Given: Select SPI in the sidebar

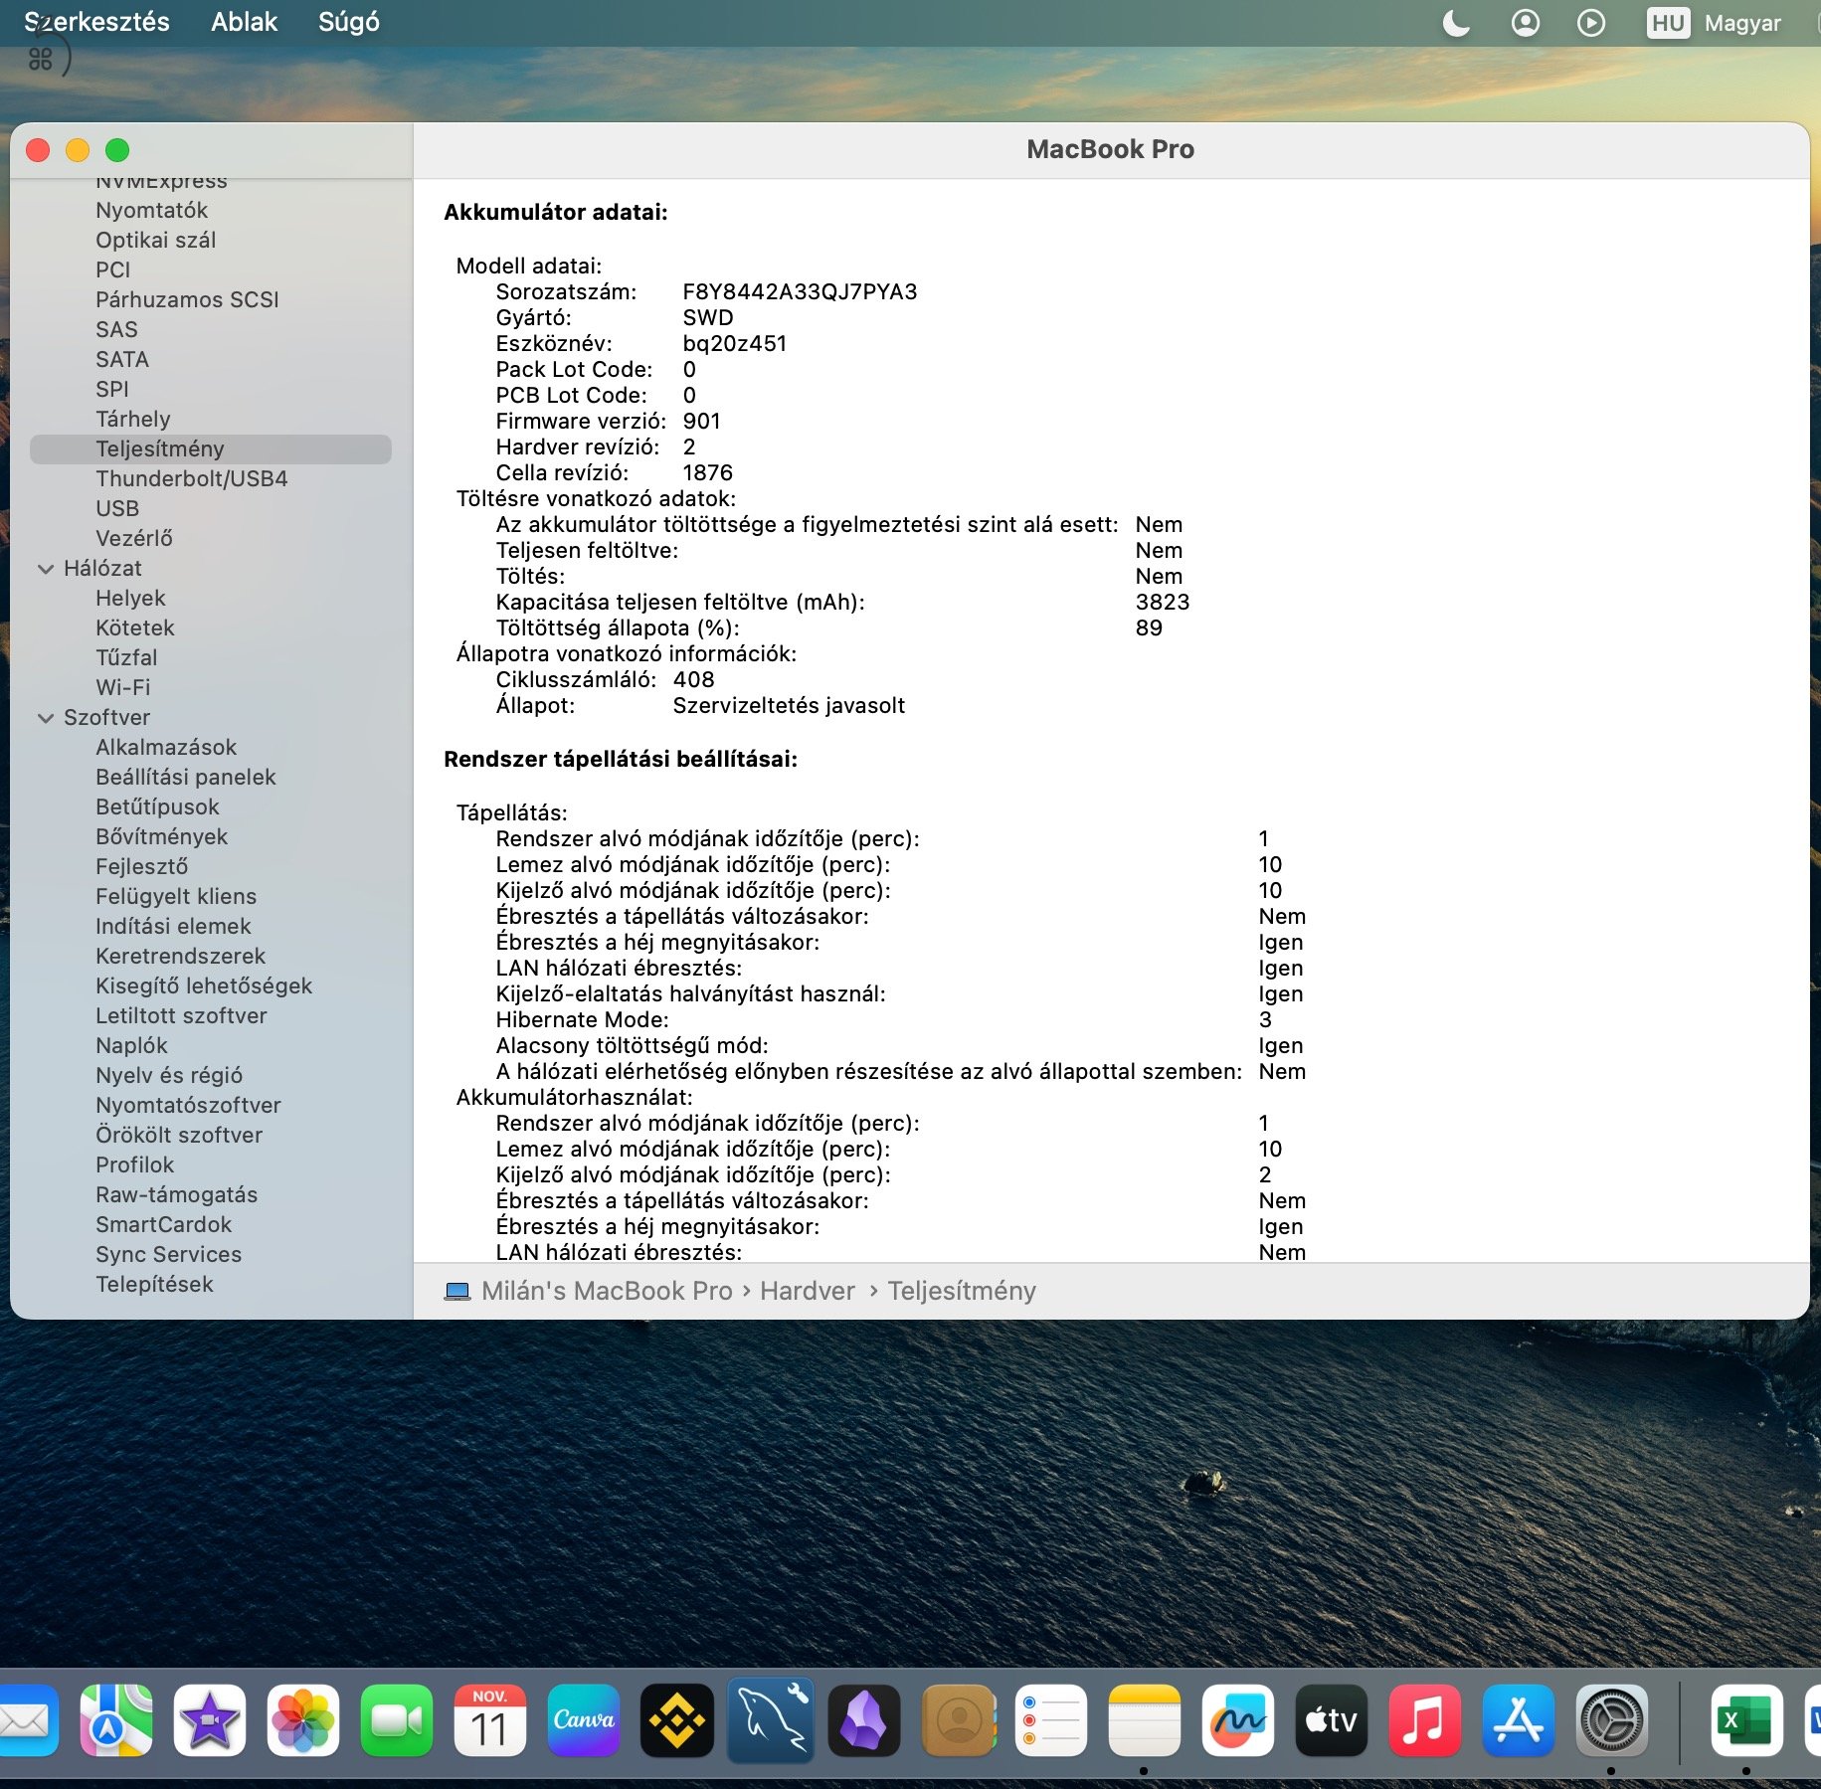Looking at the screenshot, I should [111, 390].
